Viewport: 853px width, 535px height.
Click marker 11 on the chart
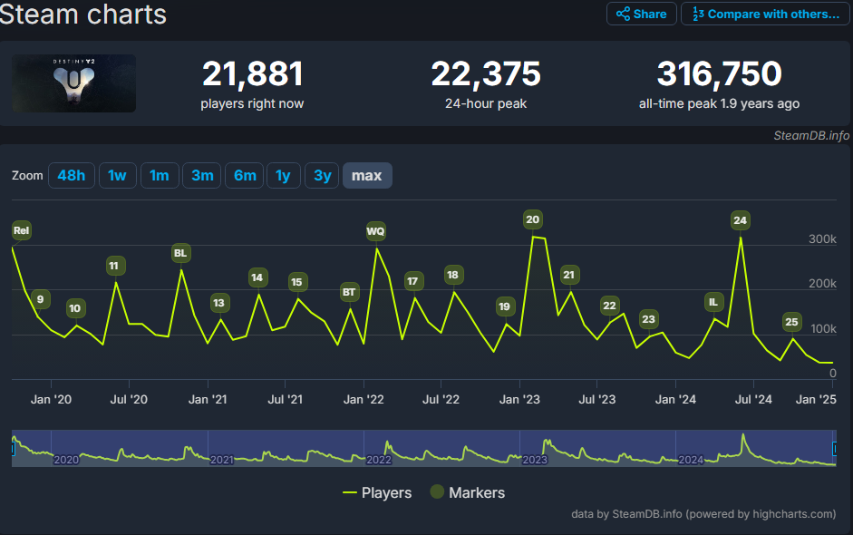point(114,266)
